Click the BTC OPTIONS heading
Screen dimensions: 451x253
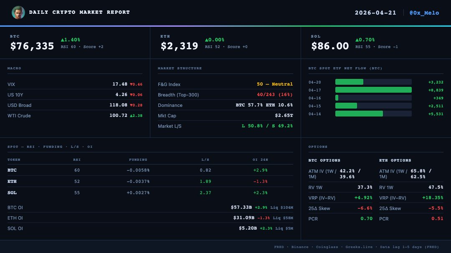[x=324, y=160]
